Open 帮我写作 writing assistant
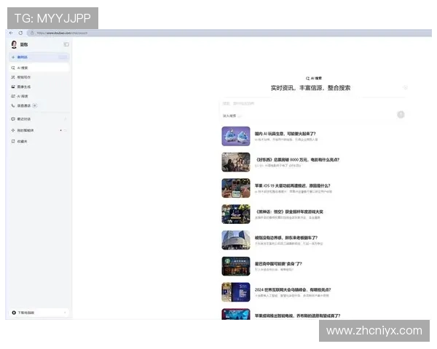Image resolution: width=437 pixels, height=349 pixels. point(24,77)
